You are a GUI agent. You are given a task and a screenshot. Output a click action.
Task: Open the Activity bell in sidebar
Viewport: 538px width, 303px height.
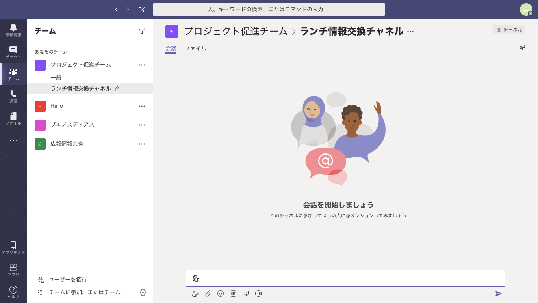(13, 30)
